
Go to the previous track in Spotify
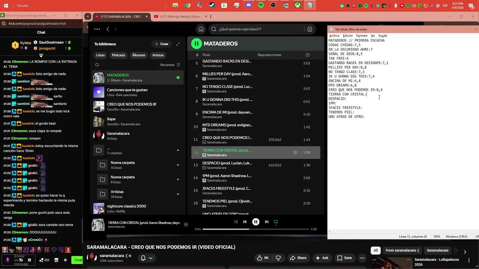tap(245, 222)
